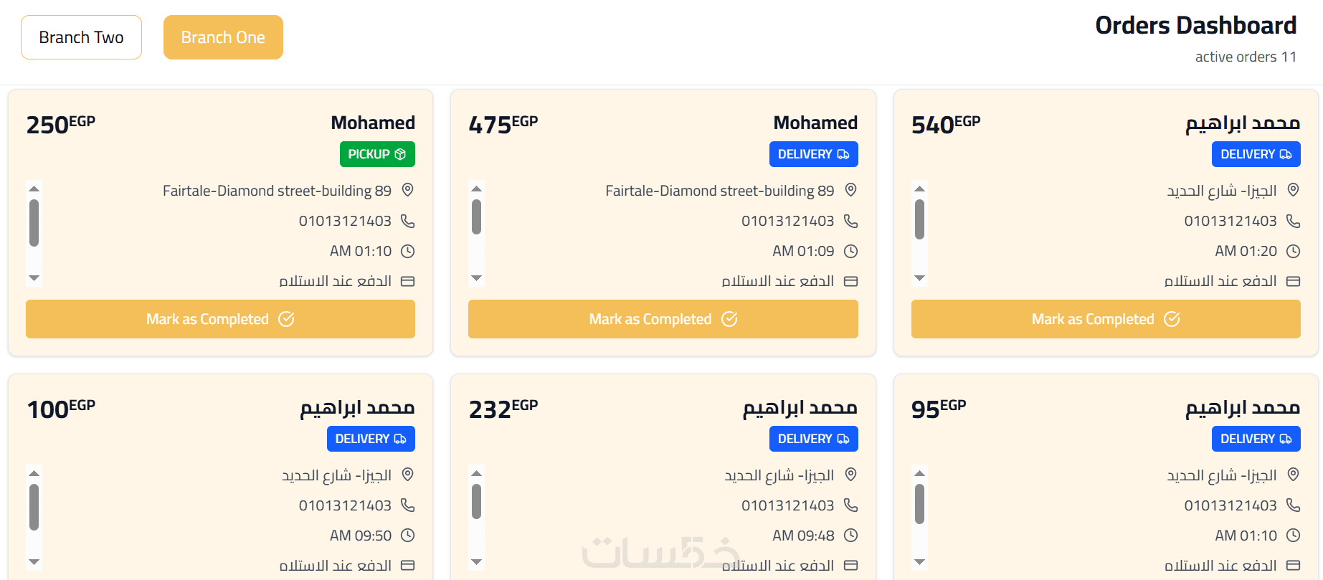Image resolution: width=1323 pixels, height=580 pixels.
Task: Click the phone icon in the 100 EGP card
Action: click(408, 505)
